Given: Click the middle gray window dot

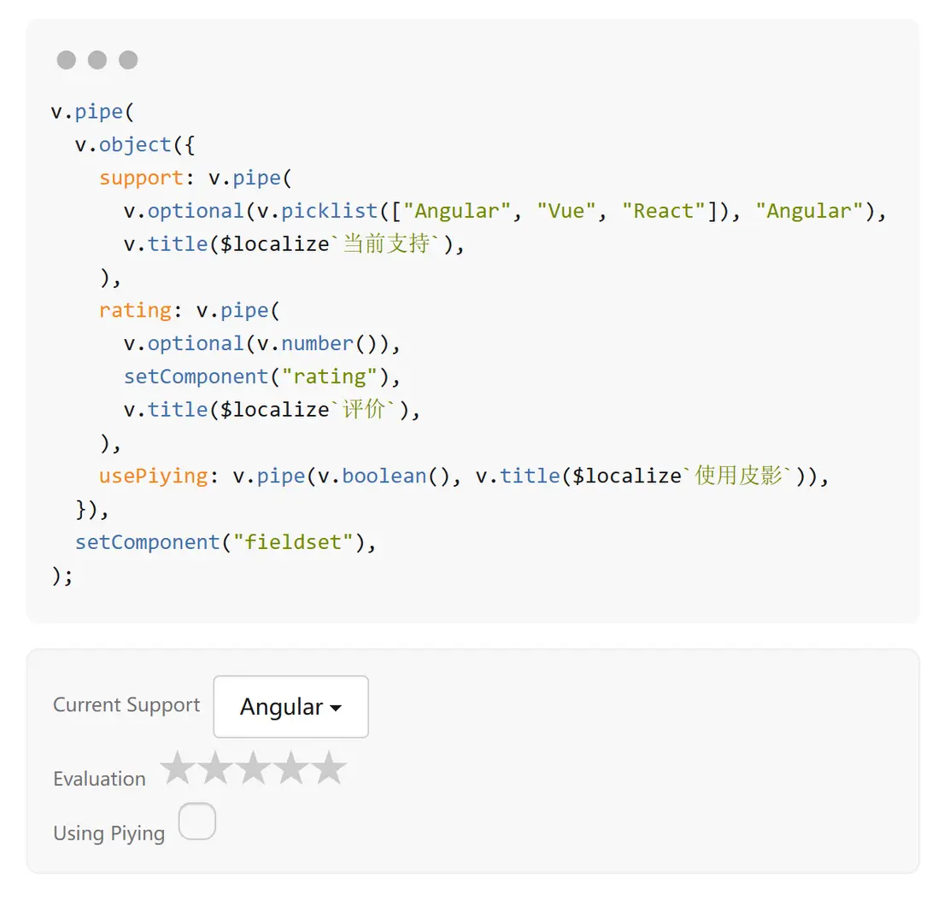Looking at the screenshot, I should pyautogui.click(x=97, y=60).
